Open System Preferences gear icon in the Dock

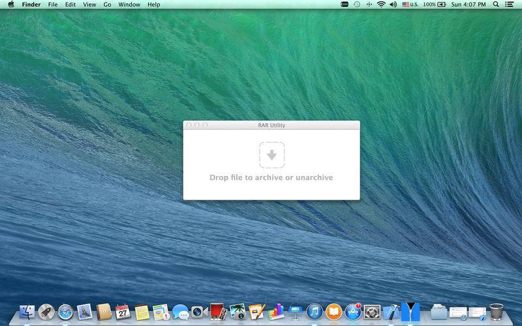click(x=372, y=312)
